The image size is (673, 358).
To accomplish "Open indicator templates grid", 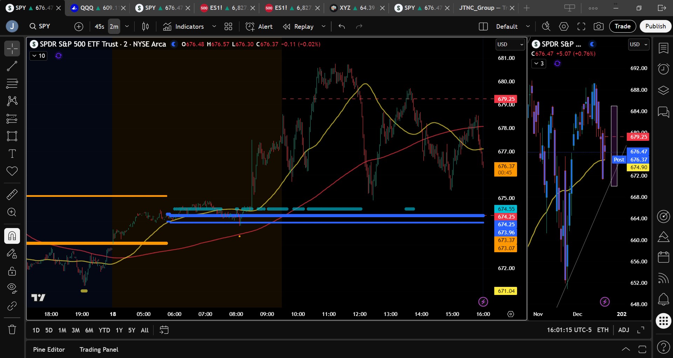I will [x=229, y=26].
